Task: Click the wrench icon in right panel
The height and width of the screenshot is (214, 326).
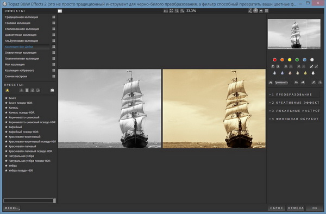Action: pos(314,83)
